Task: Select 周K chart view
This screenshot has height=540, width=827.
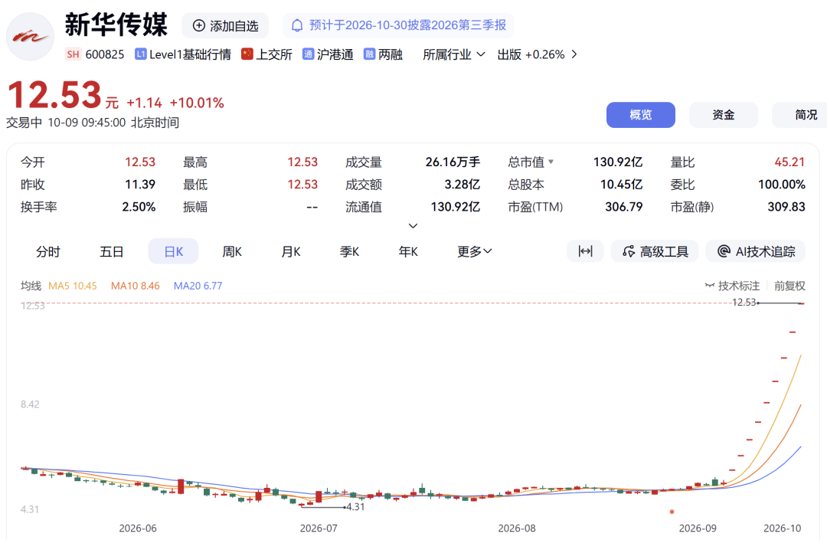Action: tap(232, 251)
